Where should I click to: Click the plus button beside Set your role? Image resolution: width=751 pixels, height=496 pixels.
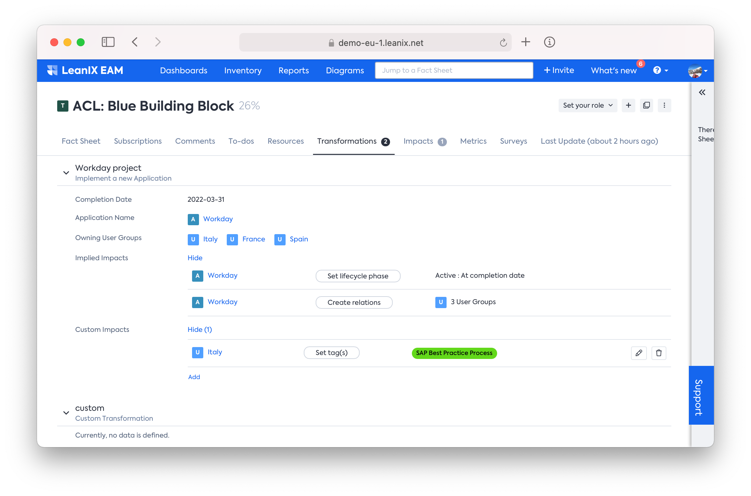[x=628, y=105]
